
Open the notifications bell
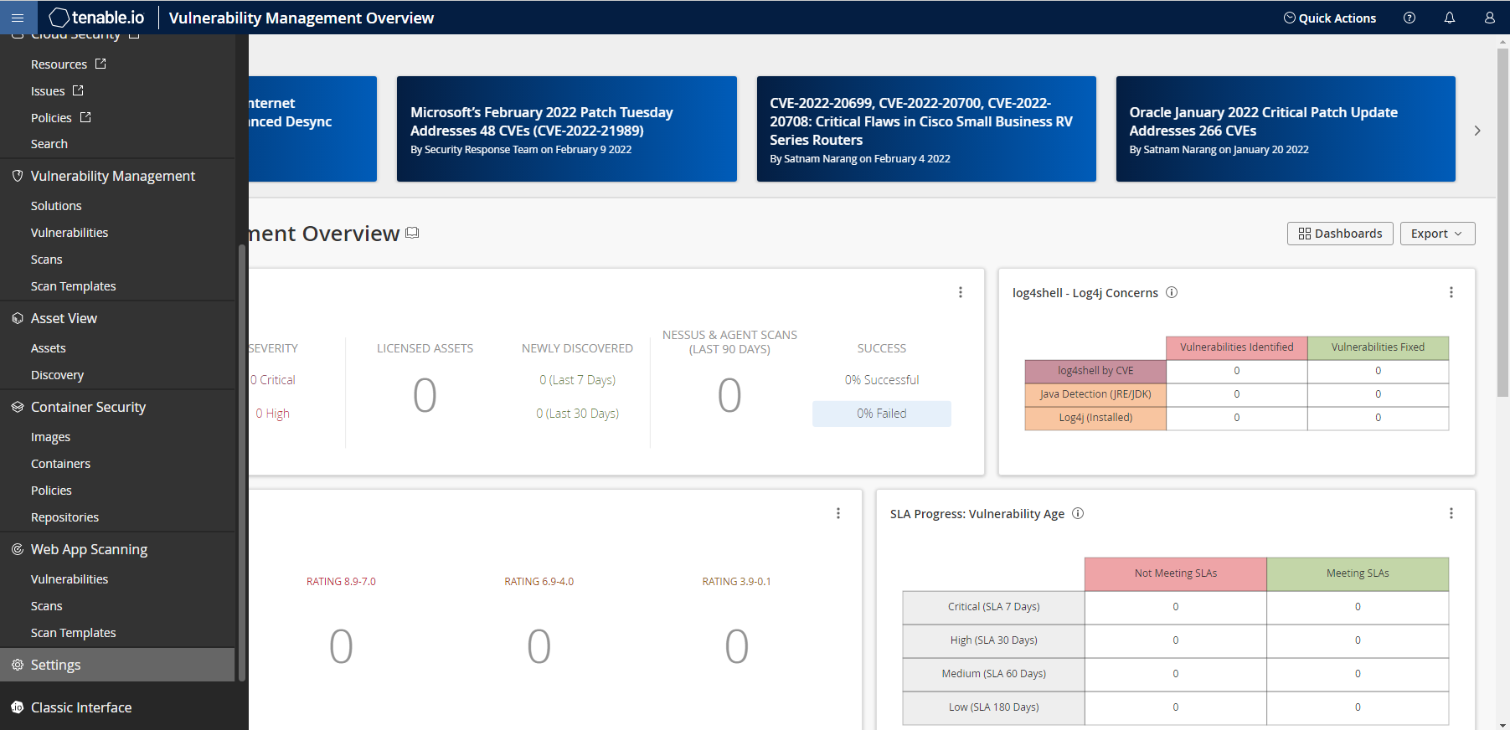pos(1450,18)
